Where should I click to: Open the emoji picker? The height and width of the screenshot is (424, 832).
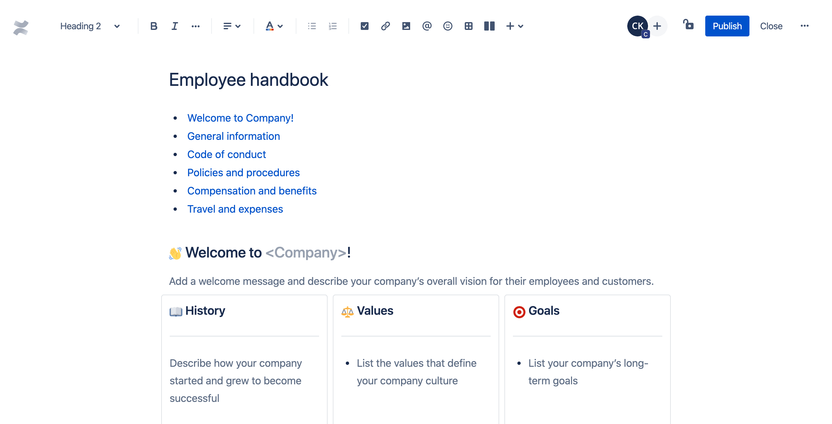pos(448,26)
